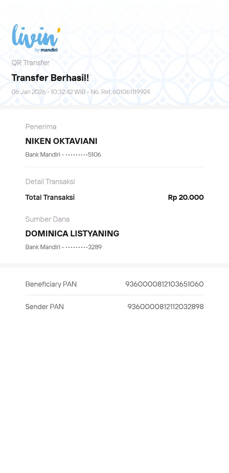This screenshot has width=229, height=473.
Task: Click the reference number 601061119924
Action: tap(131, 92)
